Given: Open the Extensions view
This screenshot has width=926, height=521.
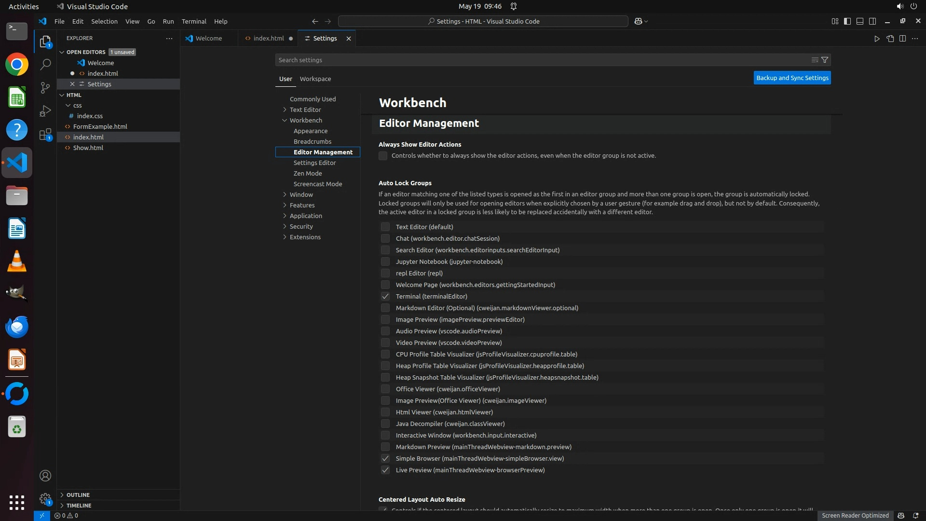Looking at the screenshot, I should click(x=45, y=135).
